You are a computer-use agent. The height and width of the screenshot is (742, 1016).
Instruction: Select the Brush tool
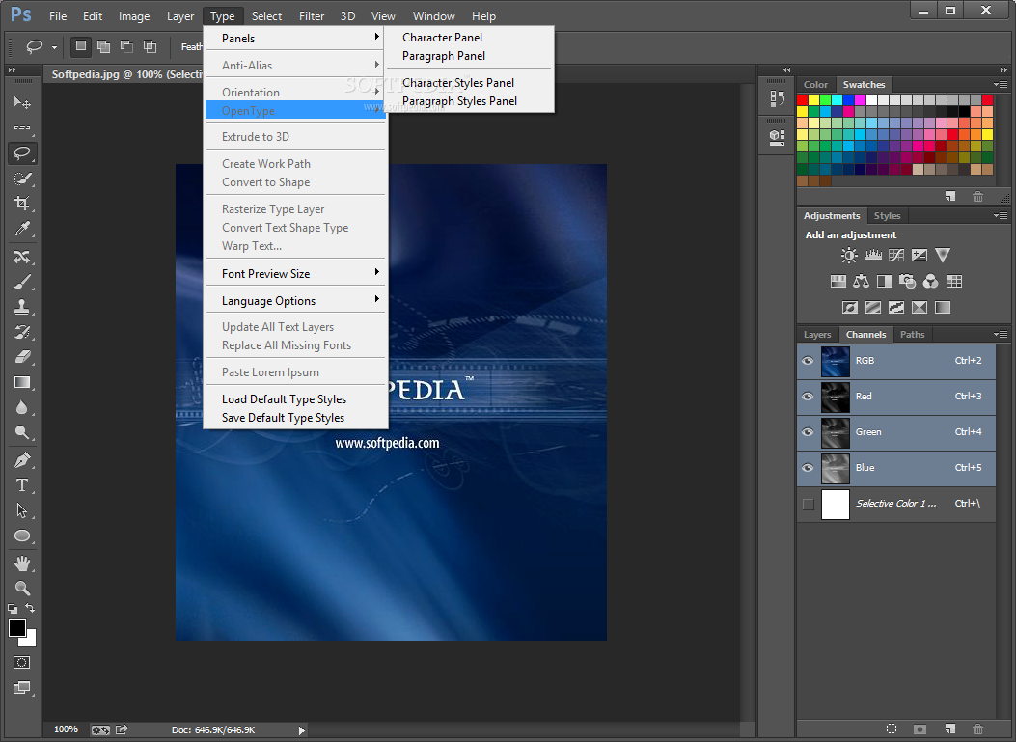(22, 281)
